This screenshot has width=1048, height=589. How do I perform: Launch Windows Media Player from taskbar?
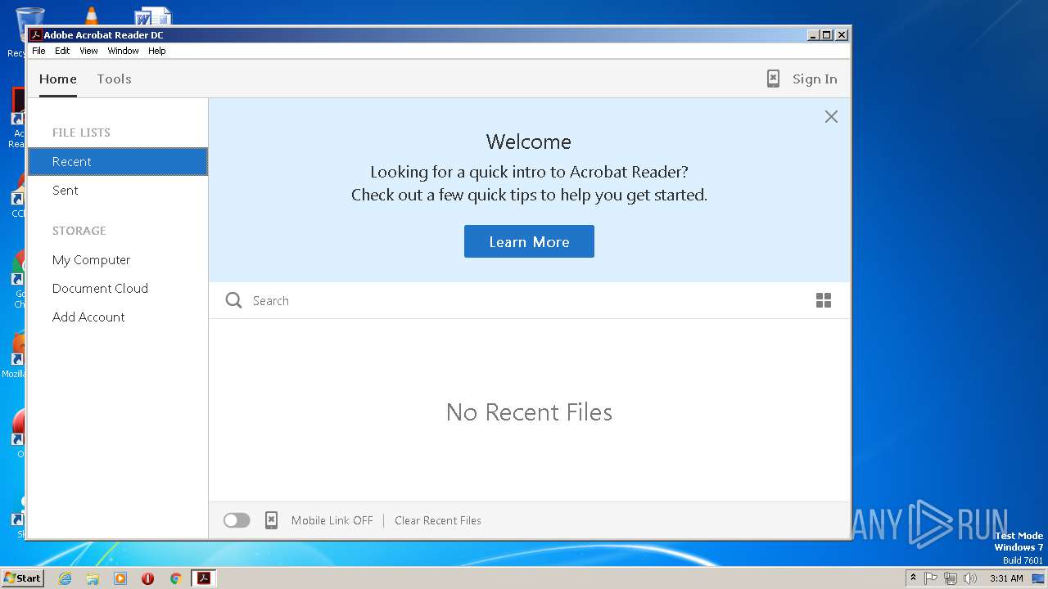click(x=120, y=578)
